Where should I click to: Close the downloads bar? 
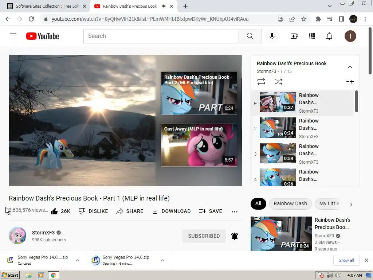(x=366, y=260)
